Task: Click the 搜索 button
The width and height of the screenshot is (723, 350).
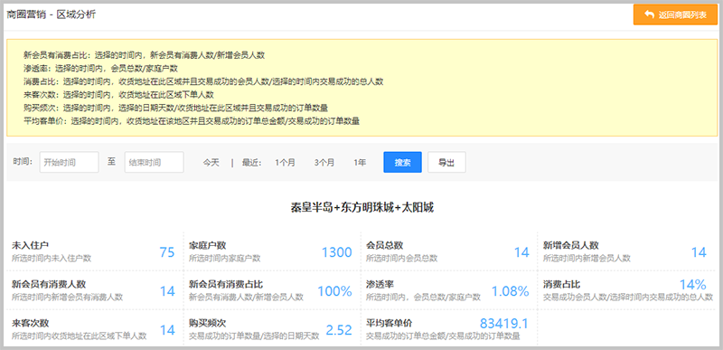Action: 402,162
